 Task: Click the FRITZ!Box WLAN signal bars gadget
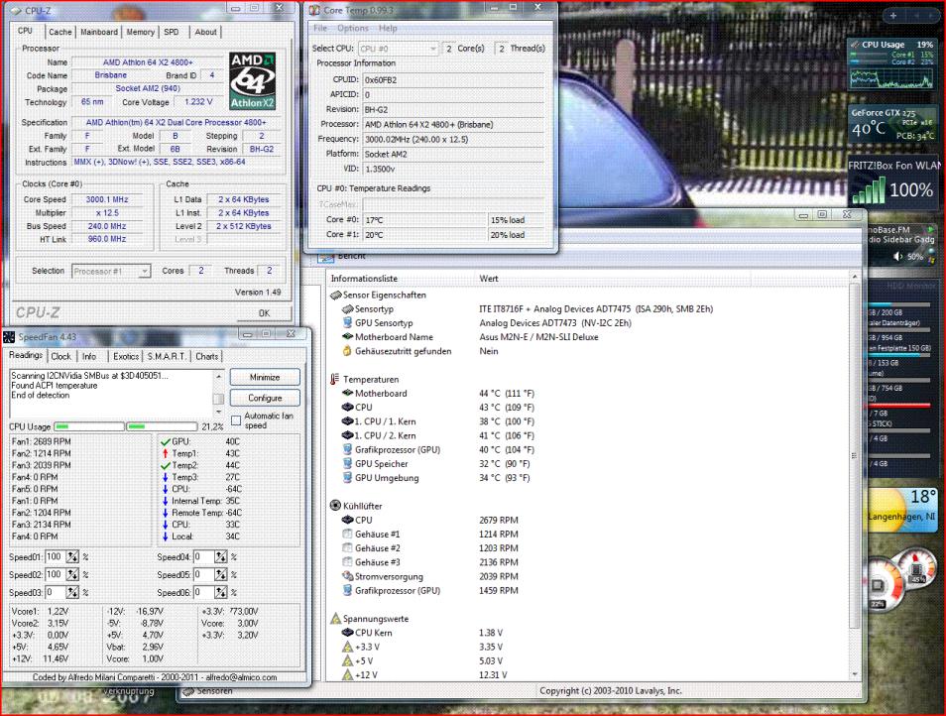coord(869,191)
